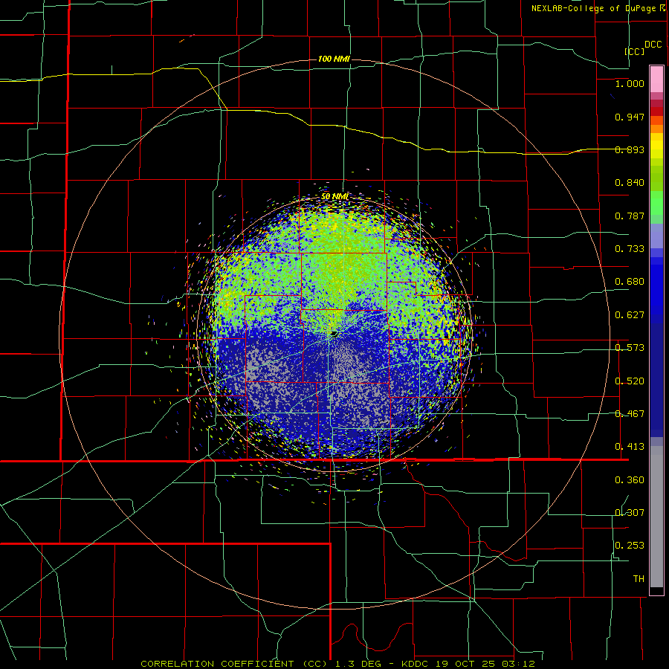
Task: Click the (CC) abbreviation in bottom caption
Action: (x=314, y=664)
